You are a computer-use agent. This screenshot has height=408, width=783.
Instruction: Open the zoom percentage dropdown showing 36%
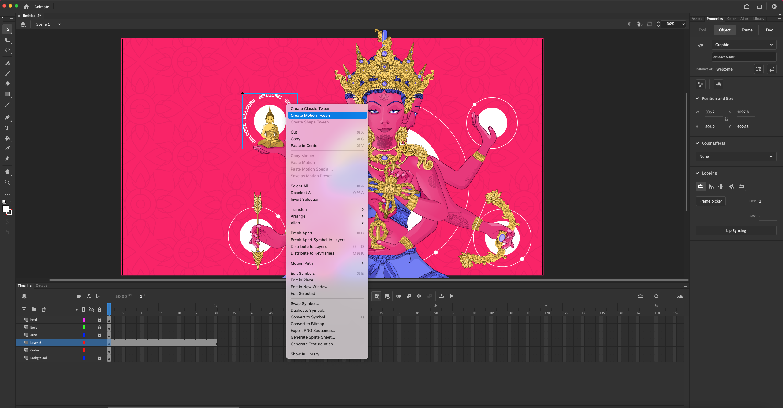tap(683, 24)
